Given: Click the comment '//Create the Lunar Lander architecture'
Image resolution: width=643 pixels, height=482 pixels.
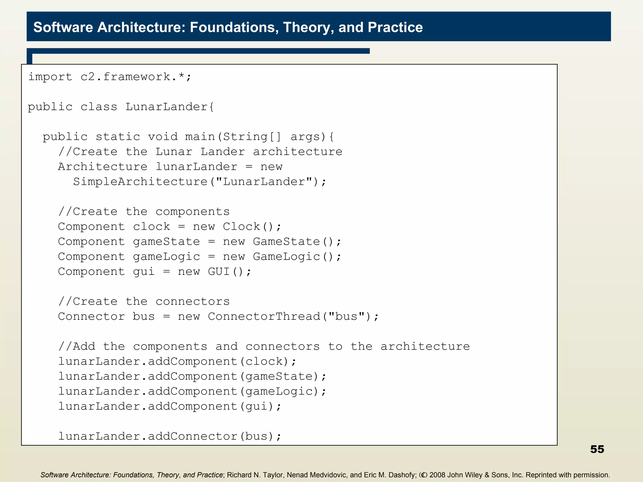Looking at the screenshot, I should click(x=200, y=152).
